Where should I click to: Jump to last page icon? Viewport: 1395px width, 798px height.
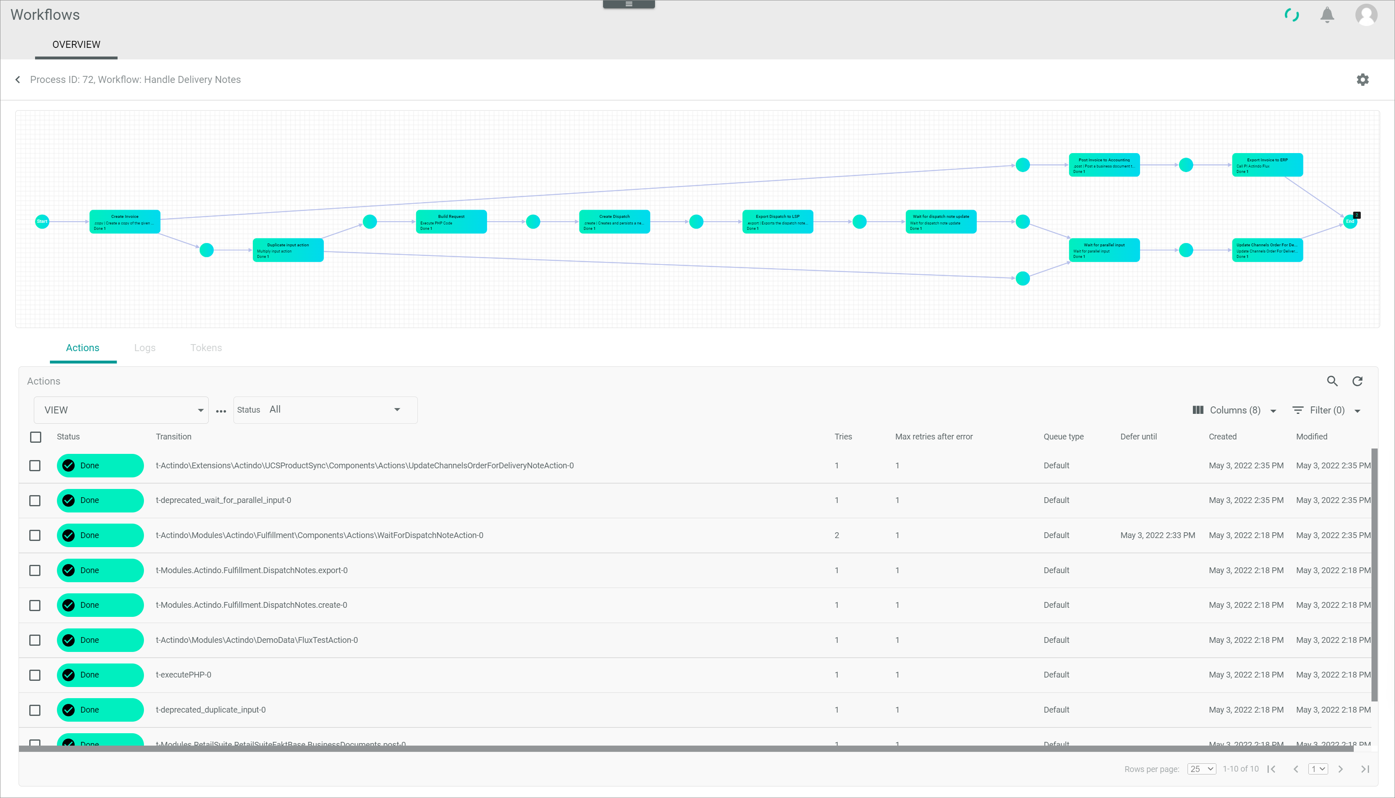tap(1365, 769)
